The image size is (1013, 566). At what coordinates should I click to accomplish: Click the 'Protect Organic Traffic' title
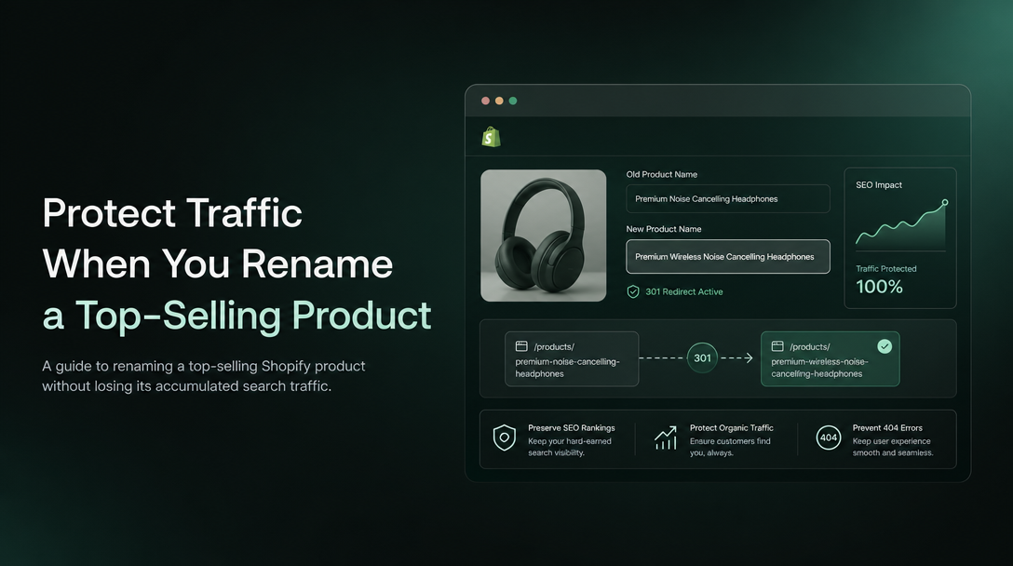pyautogui.click(x=731, y=427)
